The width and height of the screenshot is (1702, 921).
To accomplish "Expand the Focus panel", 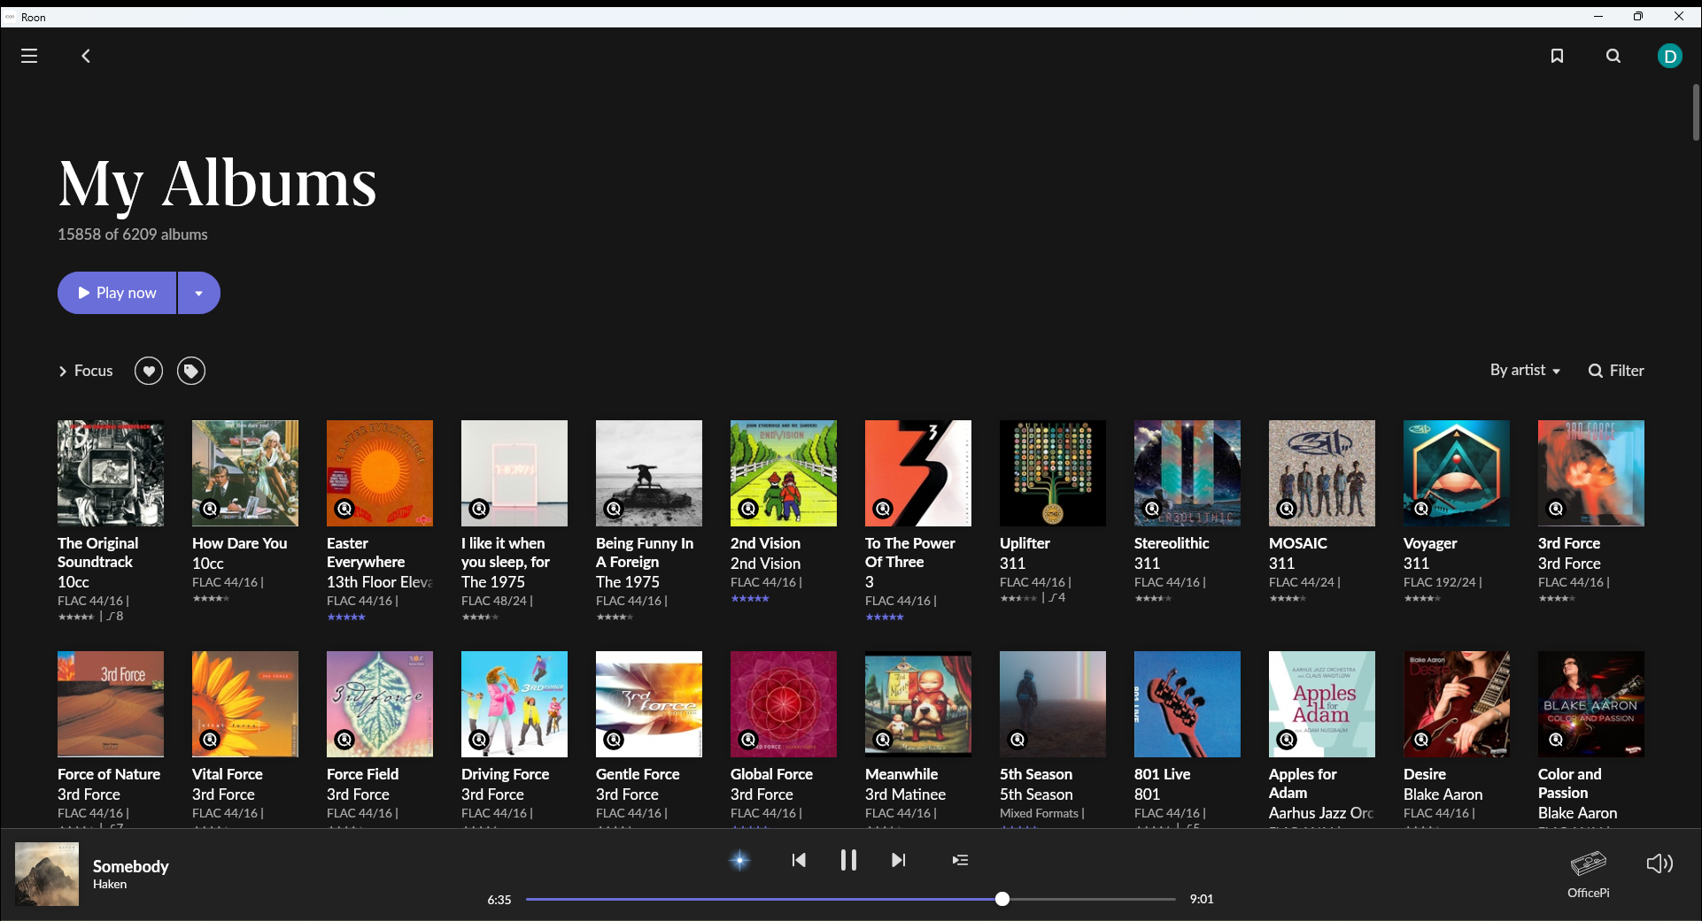I will point(86,371).
